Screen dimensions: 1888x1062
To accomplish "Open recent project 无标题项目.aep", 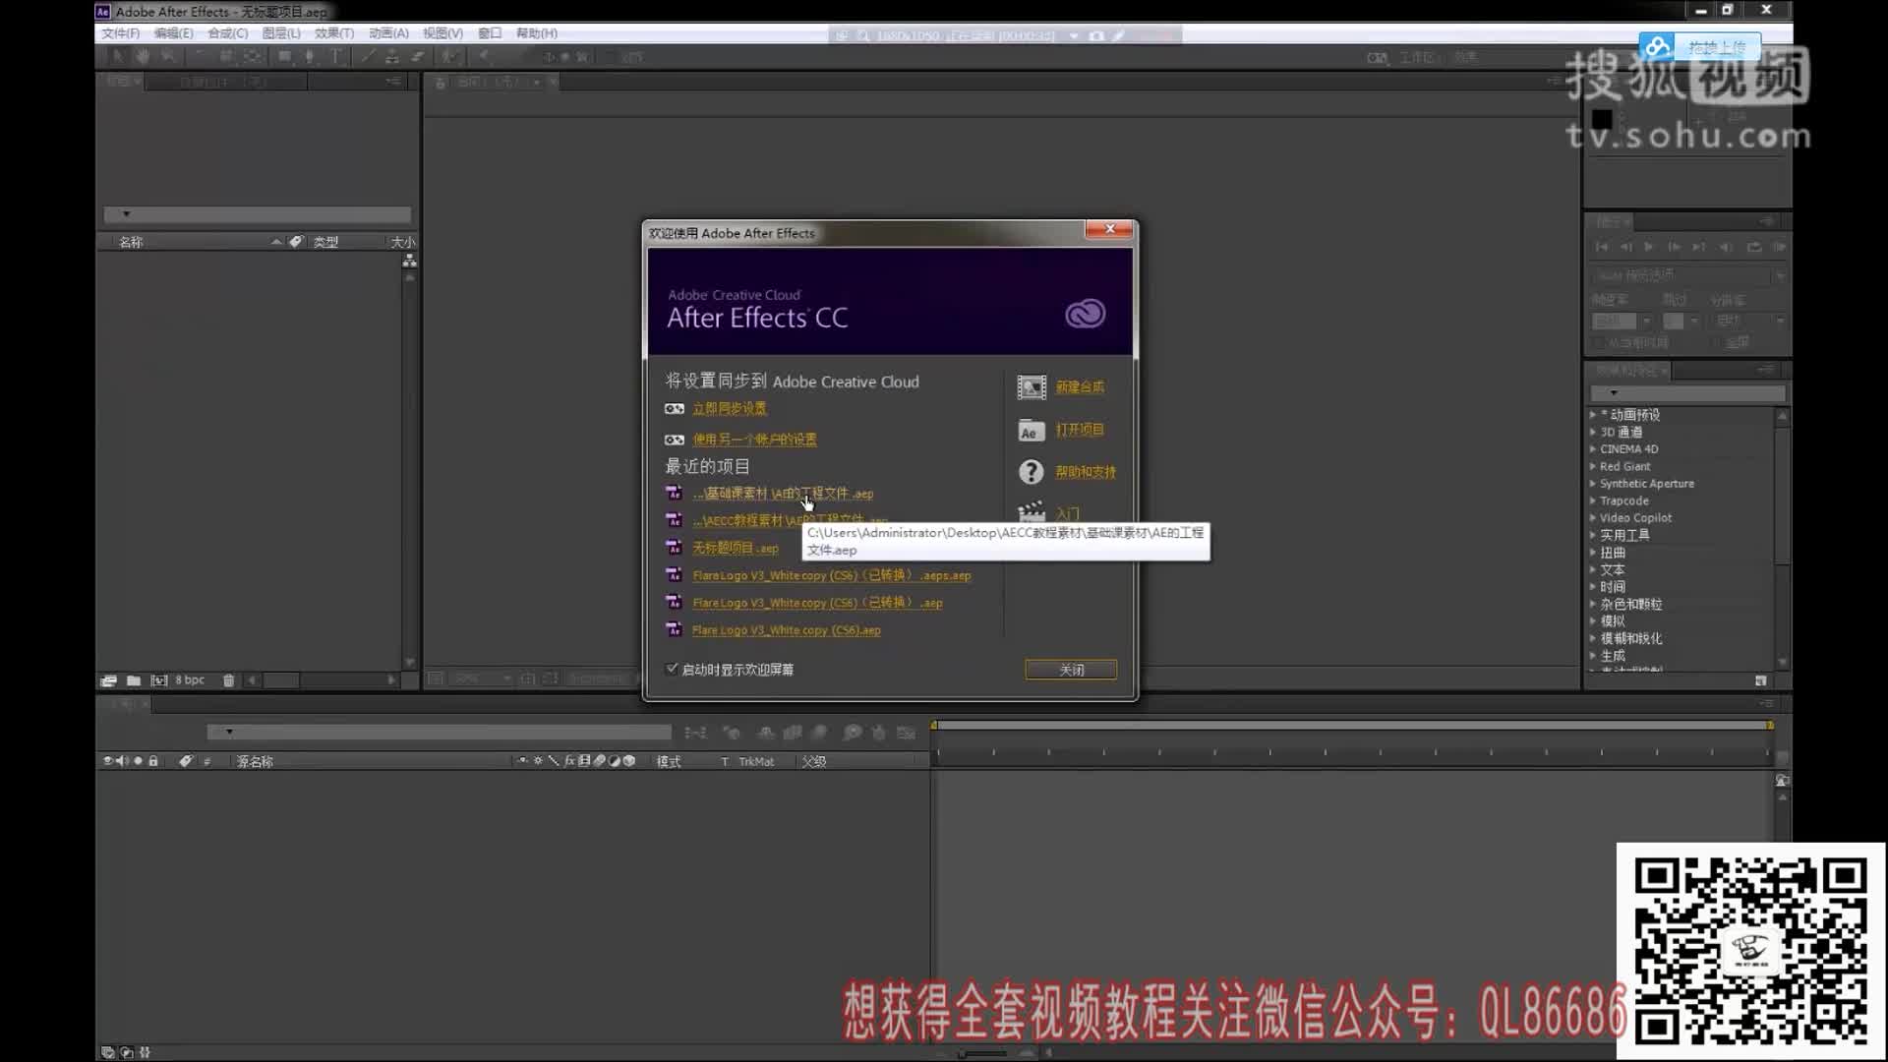I will (736, 548).
